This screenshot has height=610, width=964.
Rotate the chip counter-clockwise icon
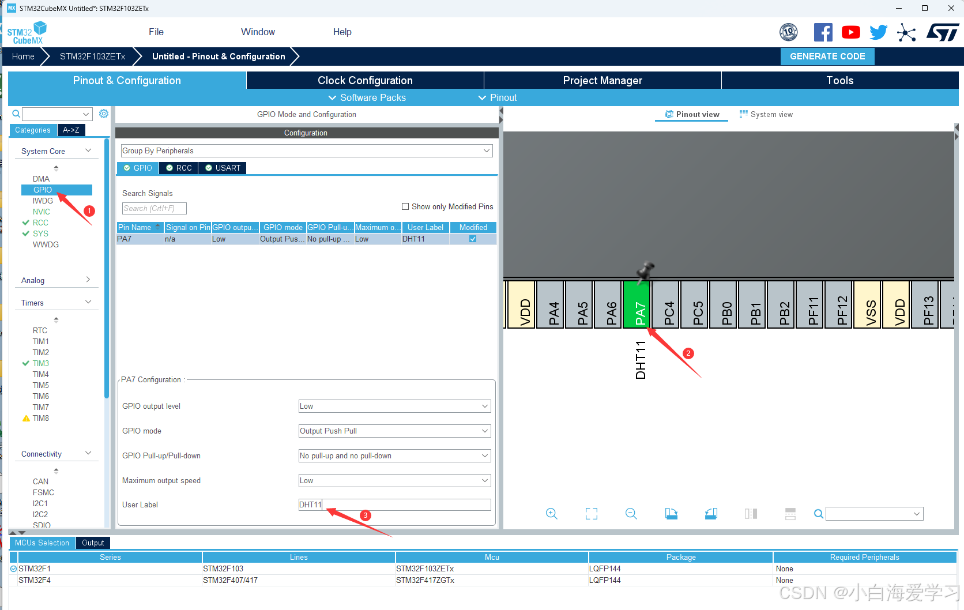tap(711, 514)
